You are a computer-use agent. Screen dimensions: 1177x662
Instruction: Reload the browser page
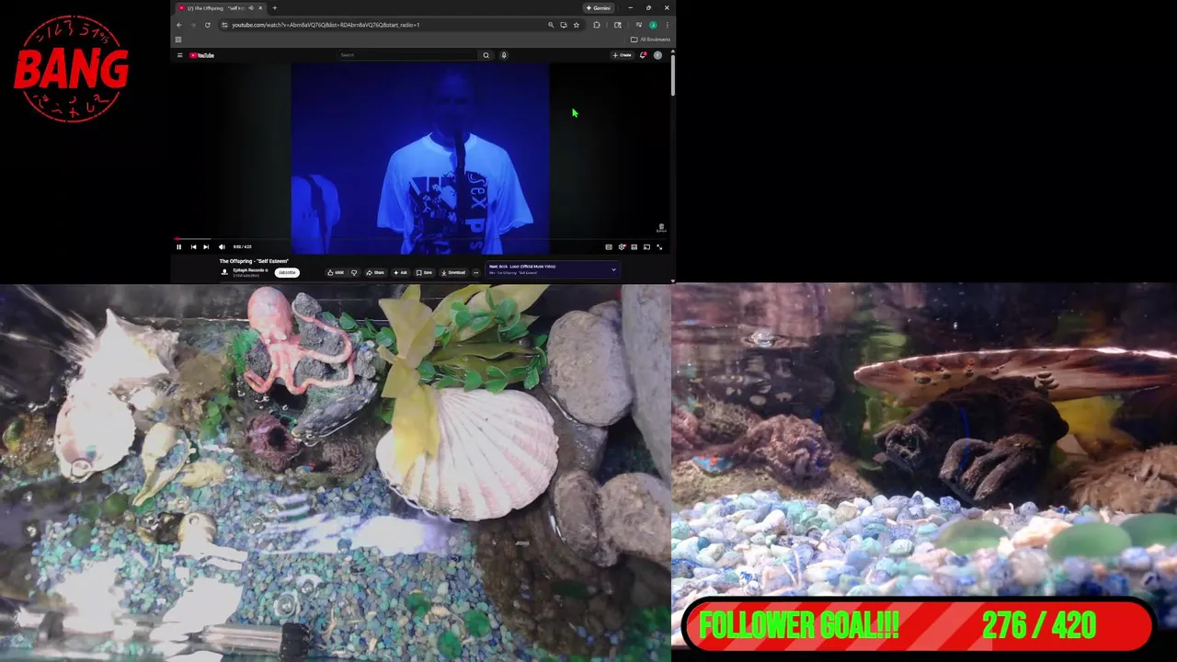(208, 25)
